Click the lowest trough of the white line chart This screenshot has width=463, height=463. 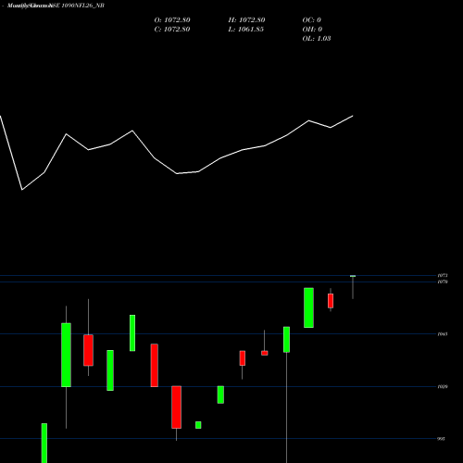(22, 190)
